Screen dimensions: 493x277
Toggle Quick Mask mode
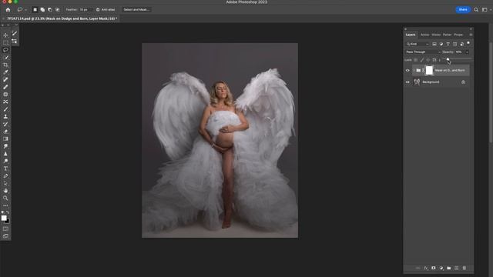(x=5, y=229)
